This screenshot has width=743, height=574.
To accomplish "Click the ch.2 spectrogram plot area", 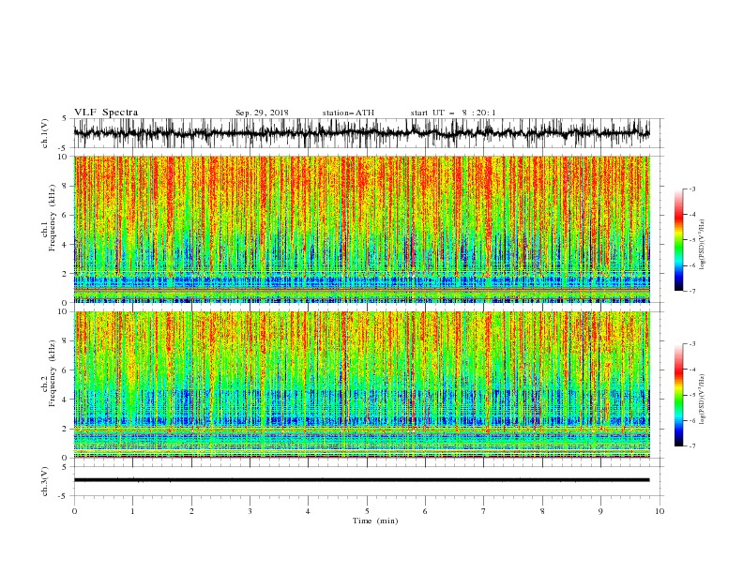I will (x=362, y=385).
